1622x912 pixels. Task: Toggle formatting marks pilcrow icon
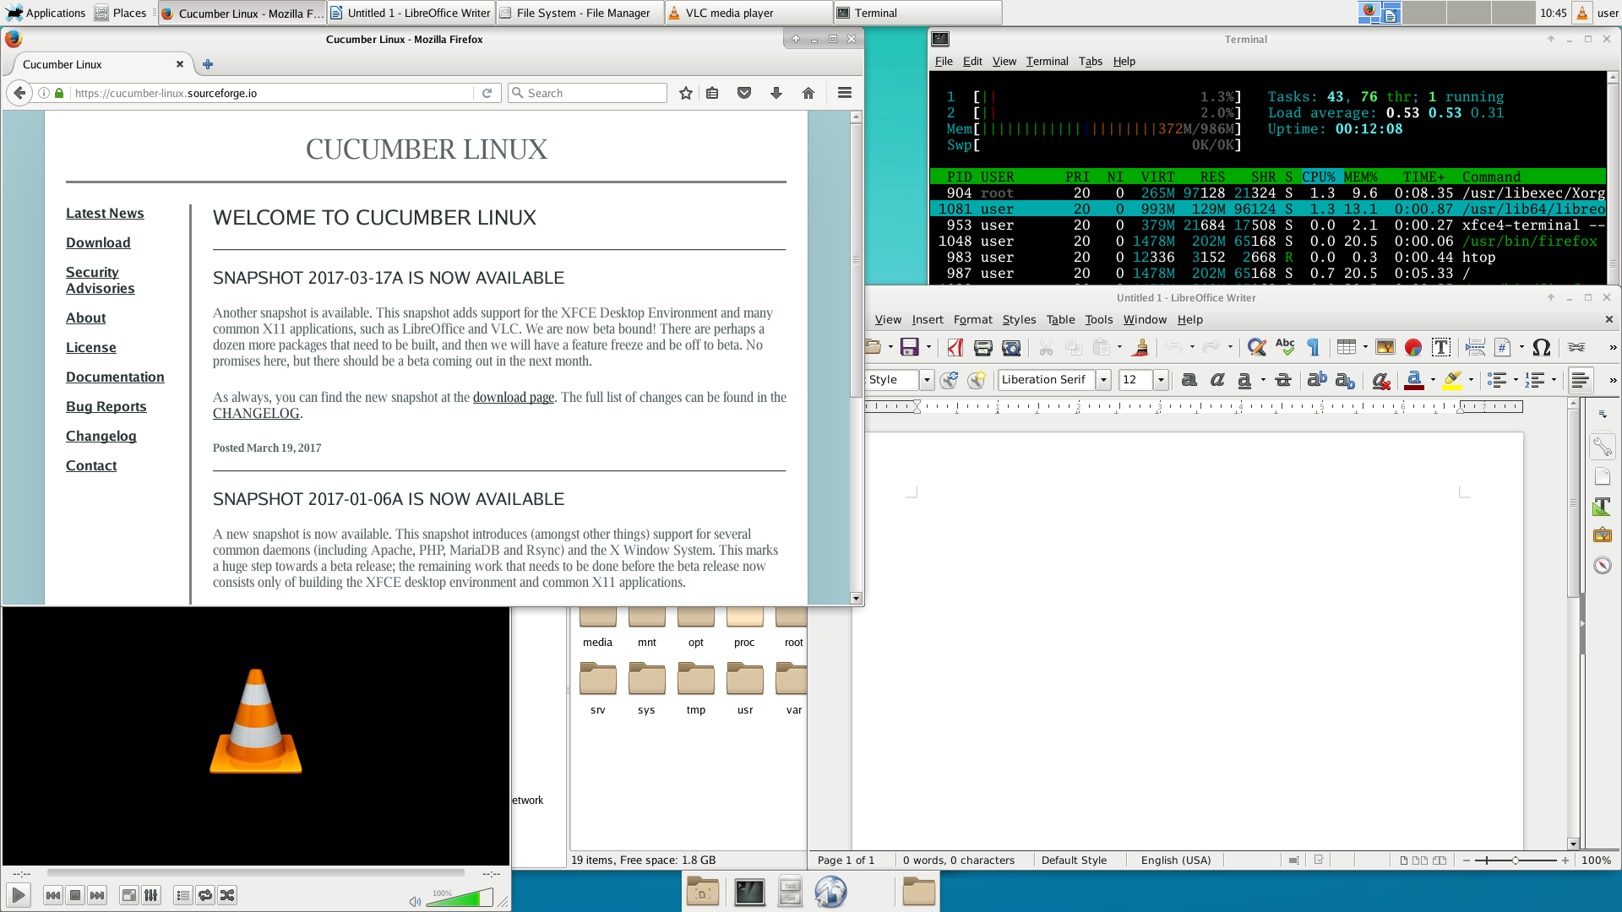pyautogui.click(x=1314, y=347)
